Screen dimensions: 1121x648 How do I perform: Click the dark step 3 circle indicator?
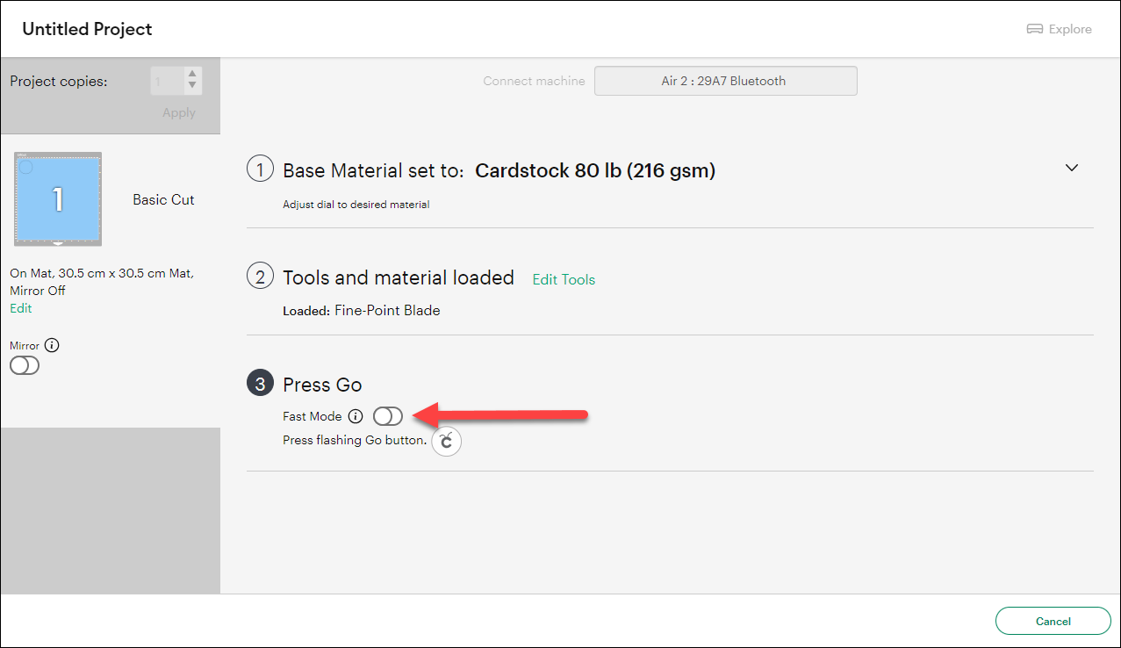[260, 383]
